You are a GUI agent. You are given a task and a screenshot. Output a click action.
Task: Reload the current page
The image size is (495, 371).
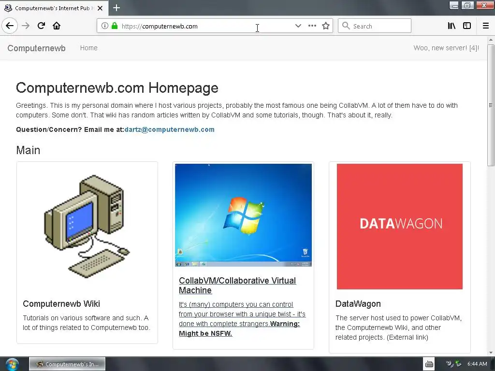point(41,26)
